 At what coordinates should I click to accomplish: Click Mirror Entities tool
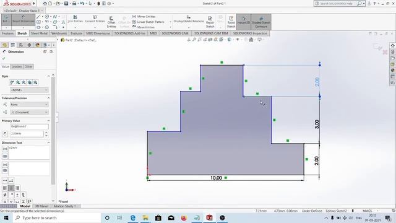point(144,17)
